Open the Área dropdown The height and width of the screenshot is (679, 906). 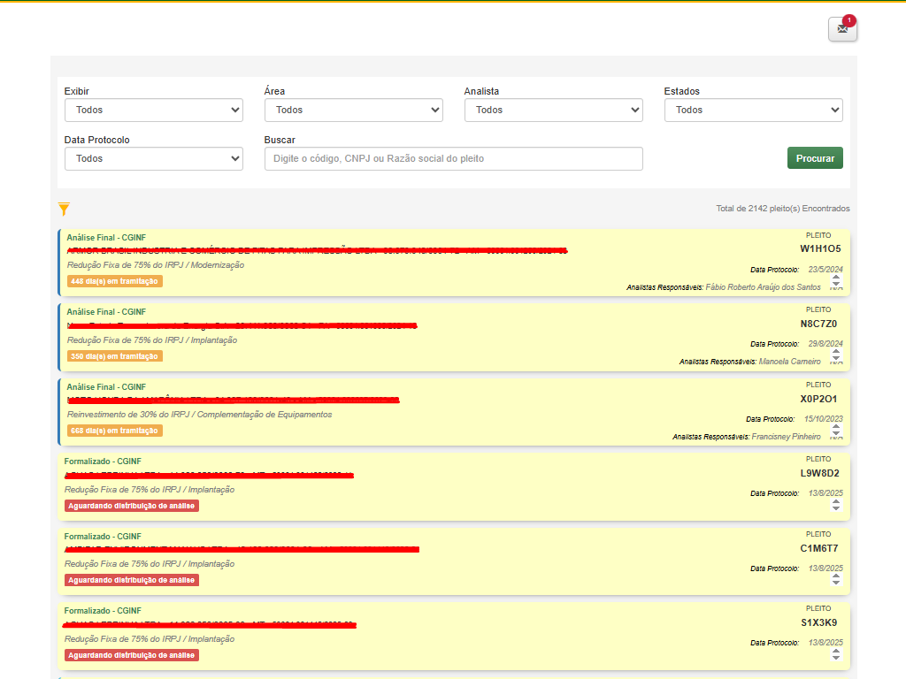pyautogui.click(x=354, y=110)
